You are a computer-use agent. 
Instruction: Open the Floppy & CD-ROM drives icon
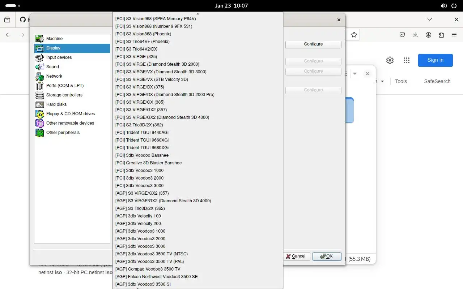(x=40, y=114)
